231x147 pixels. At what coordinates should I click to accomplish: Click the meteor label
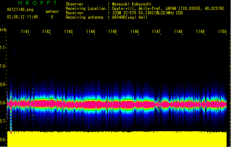[x=52, y=11]
